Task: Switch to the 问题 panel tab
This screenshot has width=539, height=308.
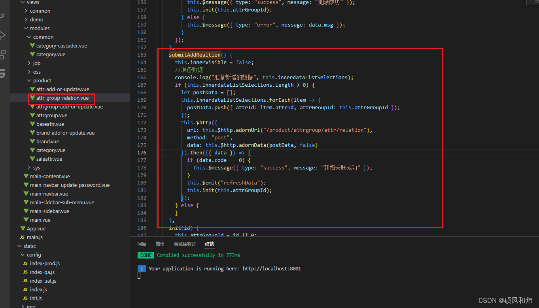Action: coord(142,244)
